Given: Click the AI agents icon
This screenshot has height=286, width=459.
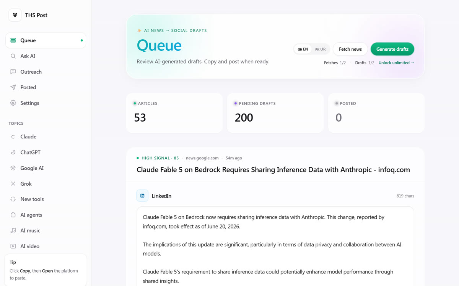Looking at the screenshot, I should point(13,215).
